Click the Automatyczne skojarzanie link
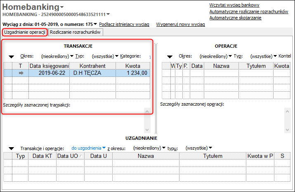 [235, 18]
